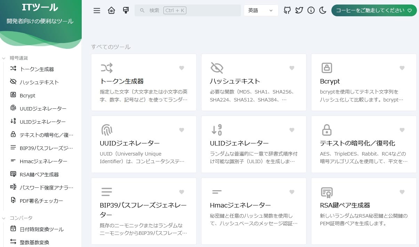Click the fingerprint icon on the UUIDジェネレーター card
Image resolution: width=419 pixels, height=247 pixels.
click(x=107, y=130)
